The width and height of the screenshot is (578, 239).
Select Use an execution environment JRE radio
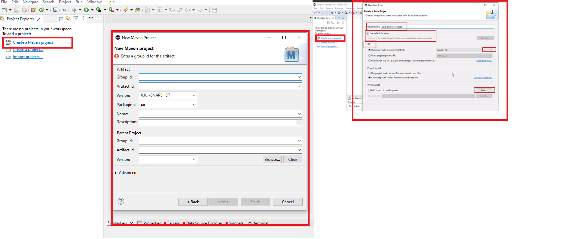pos(370,50)
